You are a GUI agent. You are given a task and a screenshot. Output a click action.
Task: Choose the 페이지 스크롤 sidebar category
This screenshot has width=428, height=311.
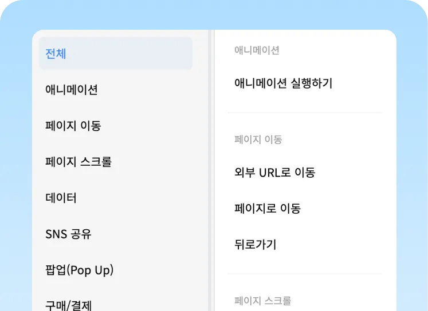click(x=78, y=162)
